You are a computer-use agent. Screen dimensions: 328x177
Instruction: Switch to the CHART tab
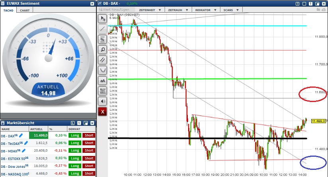point(25,10)
